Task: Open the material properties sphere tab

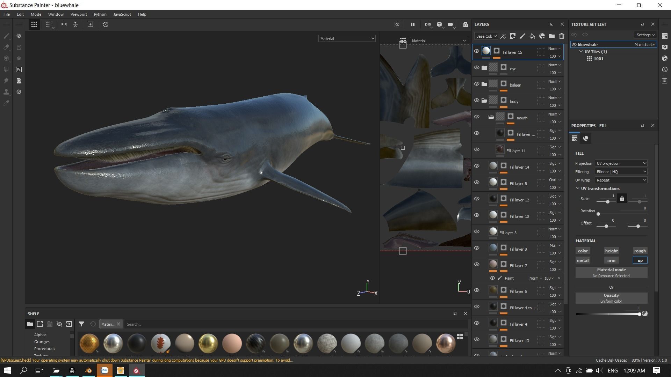Action: pyautogui.click(x=586, y=138)
